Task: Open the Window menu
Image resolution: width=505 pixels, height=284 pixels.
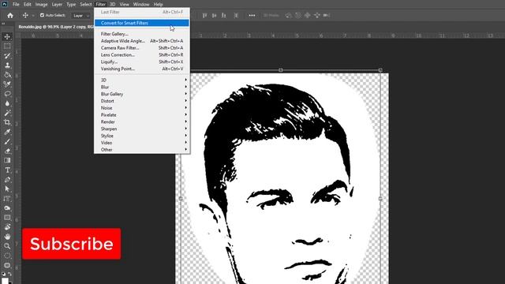Action: point(141,4)
